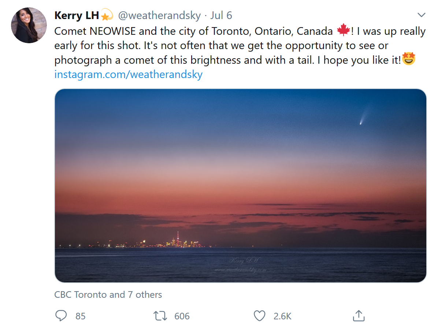Click the 2.6K likes count
The image size is (438, 330).
[x=282, y=316]
